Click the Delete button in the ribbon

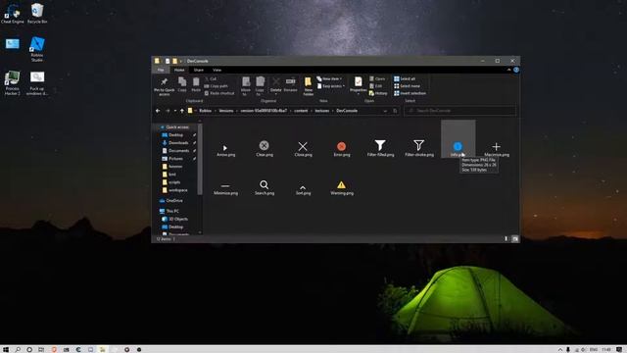tap(276, 85)
